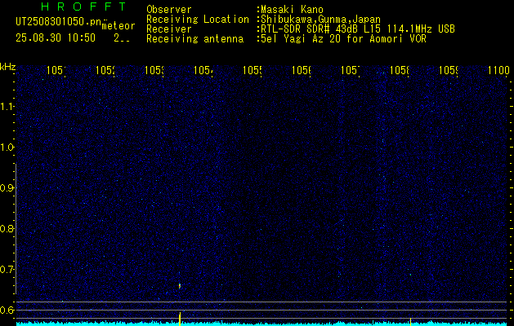Click the kHz axis unit label

(8, 68)
